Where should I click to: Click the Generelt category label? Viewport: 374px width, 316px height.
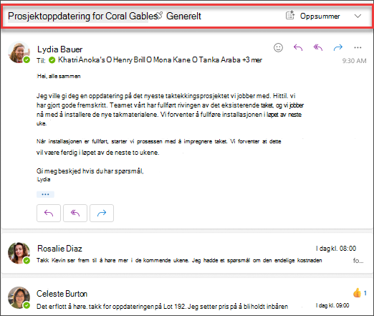(x=183, y=16)
